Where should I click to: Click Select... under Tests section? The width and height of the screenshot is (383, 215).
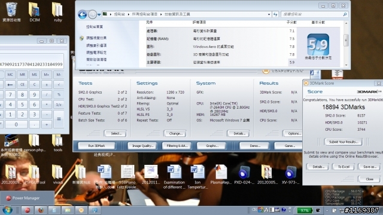pyautogui.click(x=115, y=133)
